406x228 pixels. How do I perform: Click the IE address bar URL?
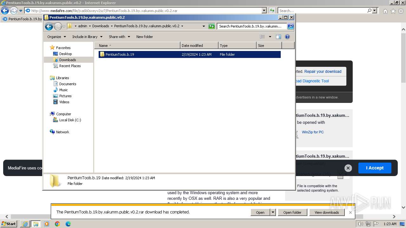[104, 11]
